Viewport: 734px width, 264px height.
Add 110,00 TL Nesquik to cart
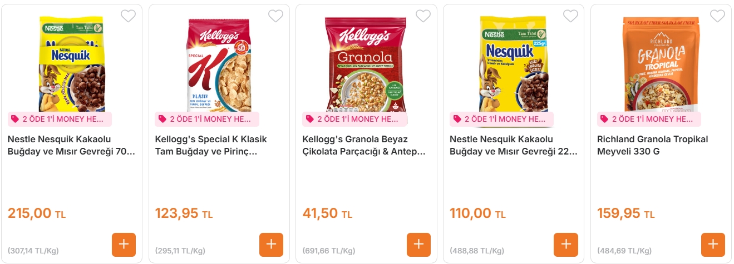(x=566, y=245)
